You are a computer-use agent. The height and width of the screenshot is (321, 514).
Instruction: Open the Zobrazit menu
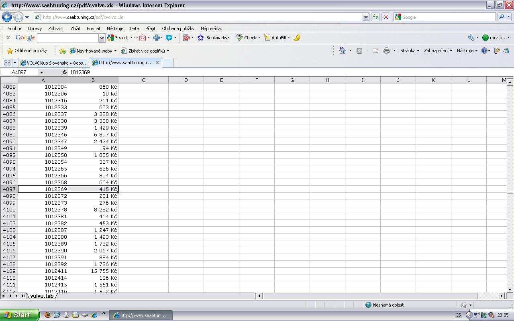pyautogui.click(x=56, y=28)
